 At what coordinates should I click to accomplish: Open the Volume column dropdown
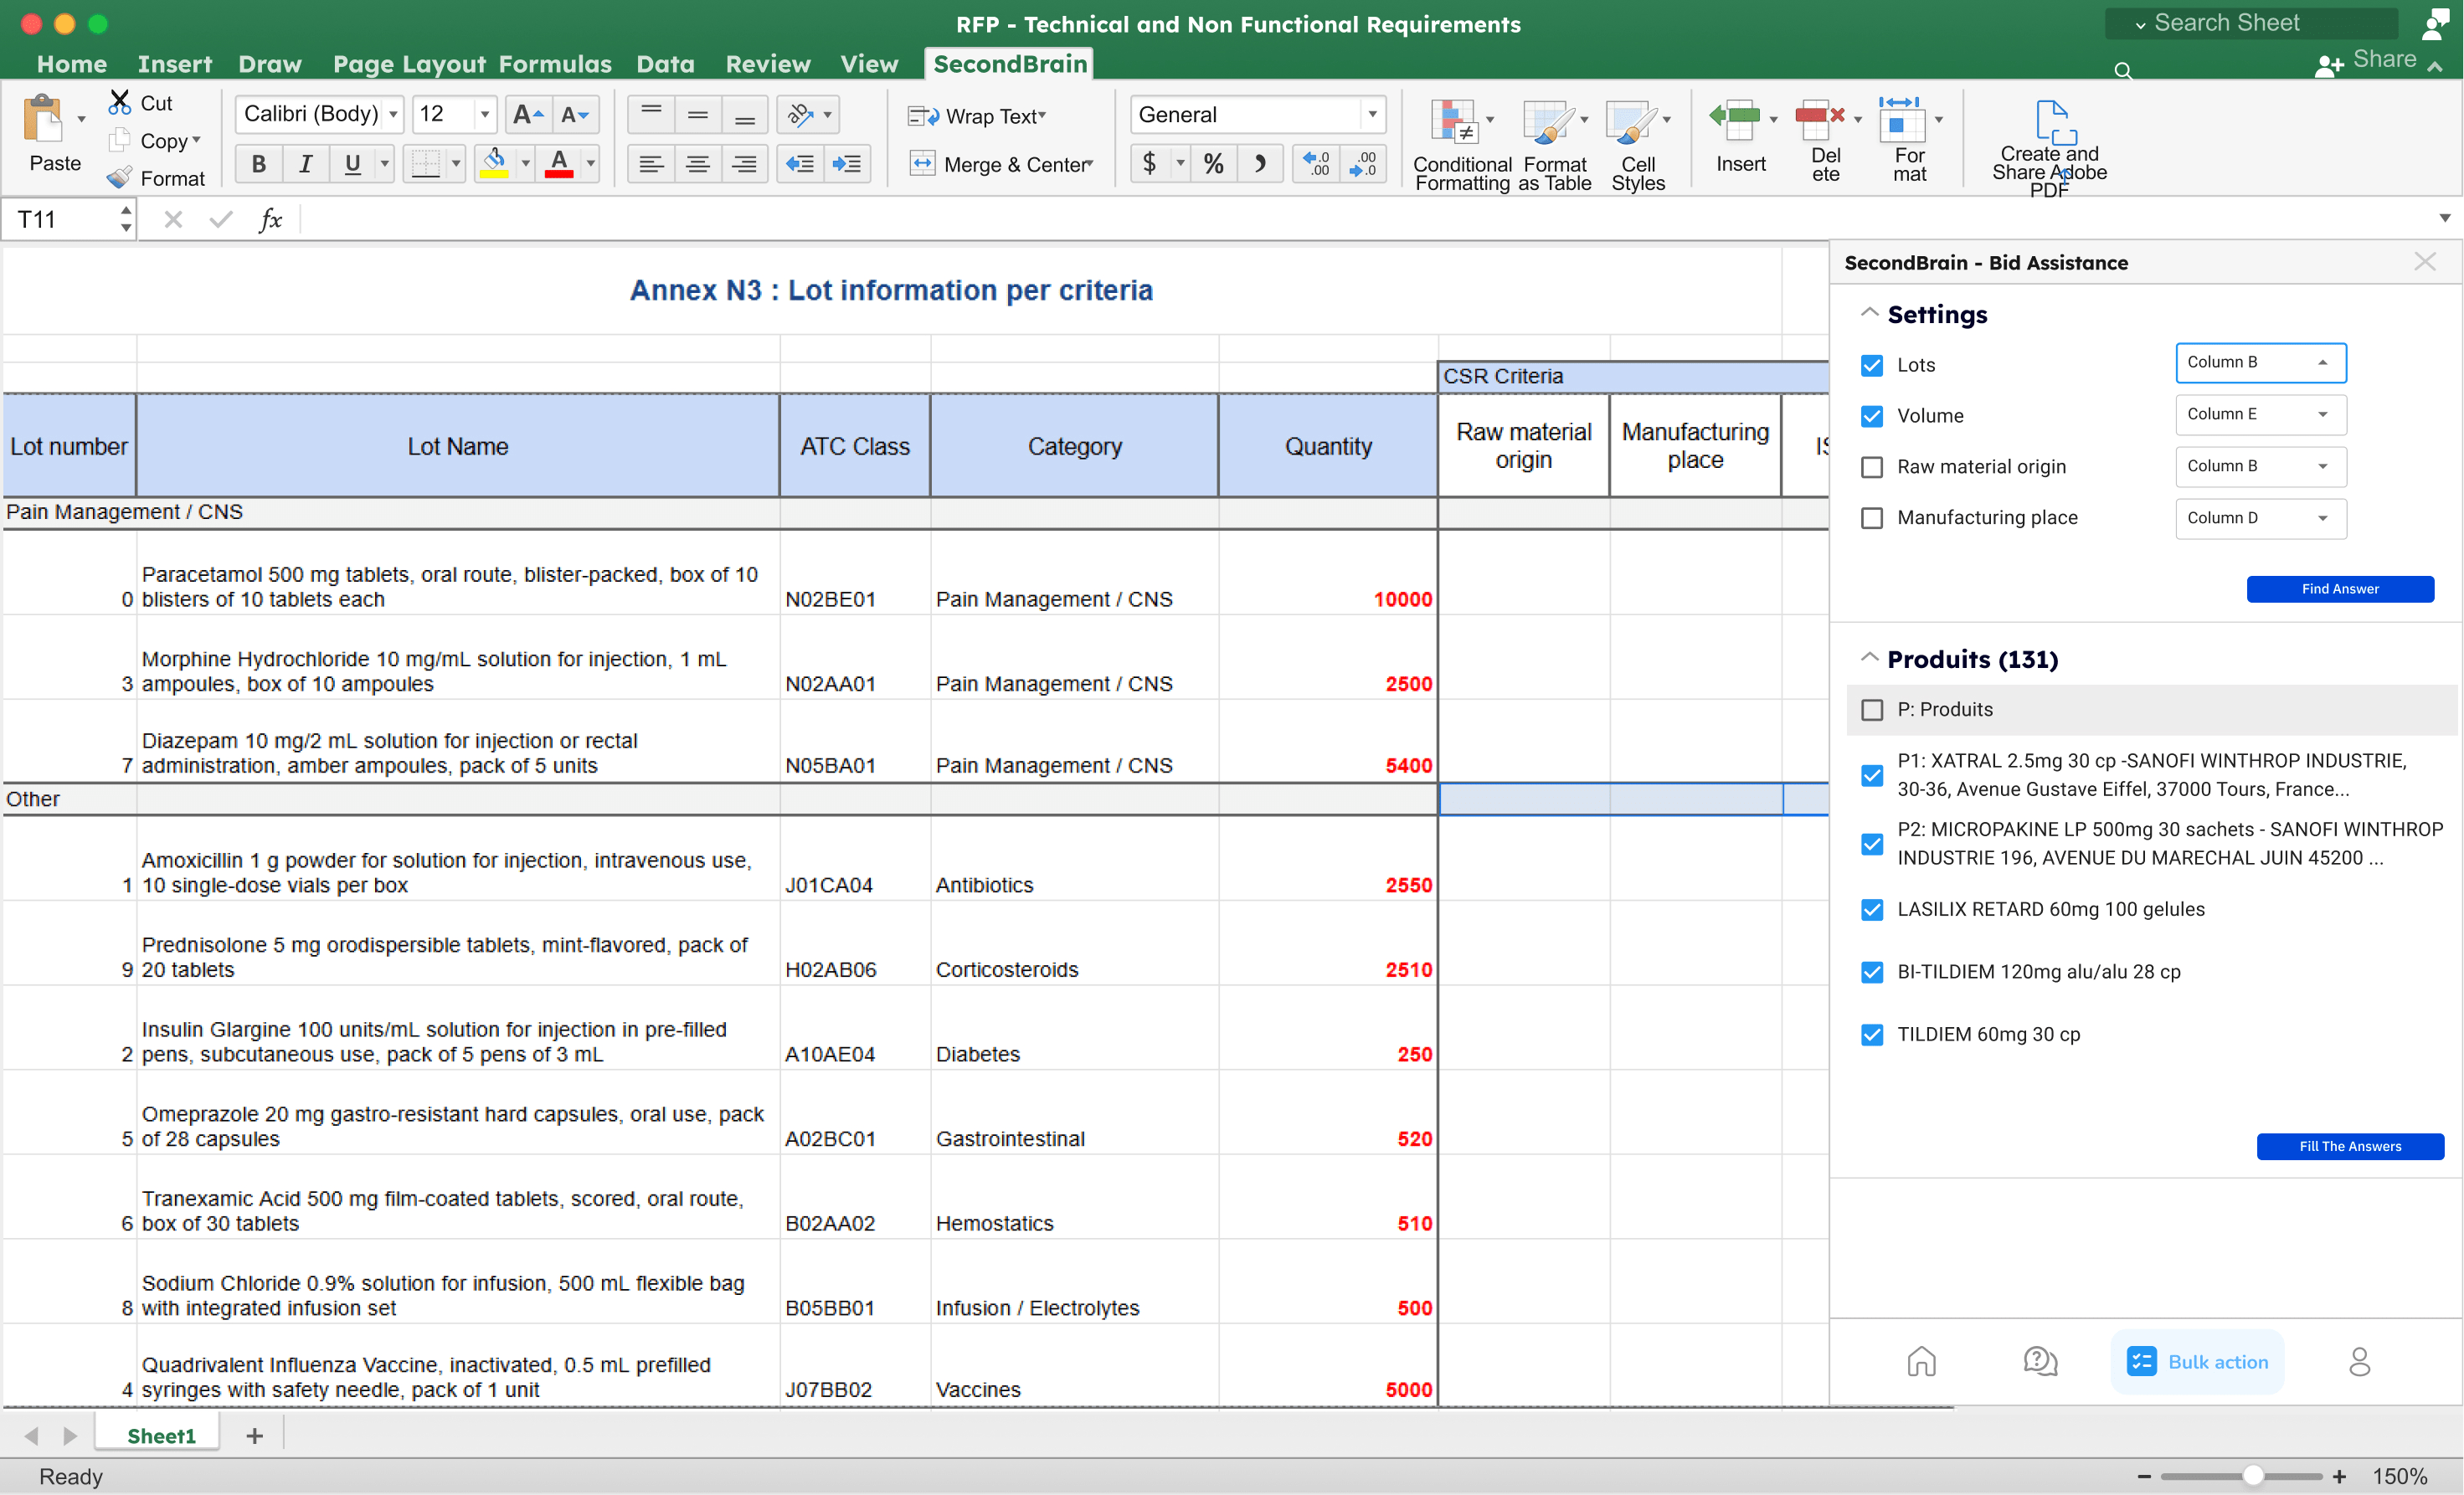click(x=2260, y=414)
